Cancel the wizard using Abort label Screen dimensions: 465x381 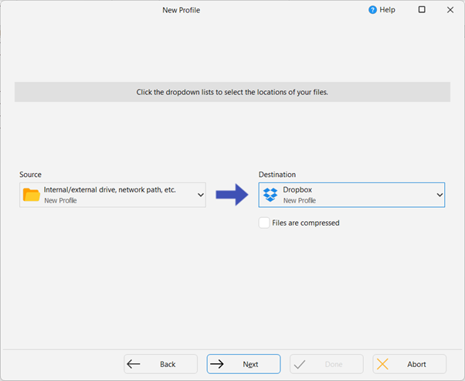416,364
